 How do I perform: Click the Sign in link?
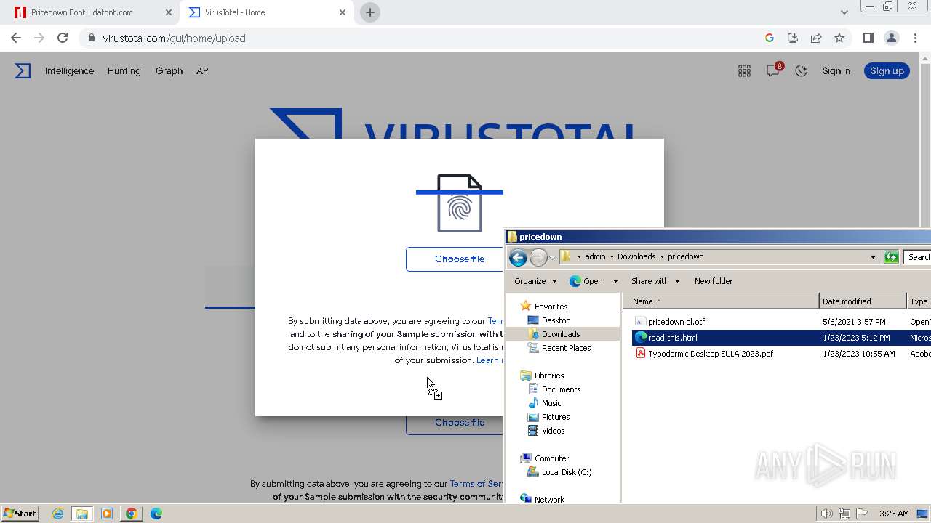click(836, 70)
